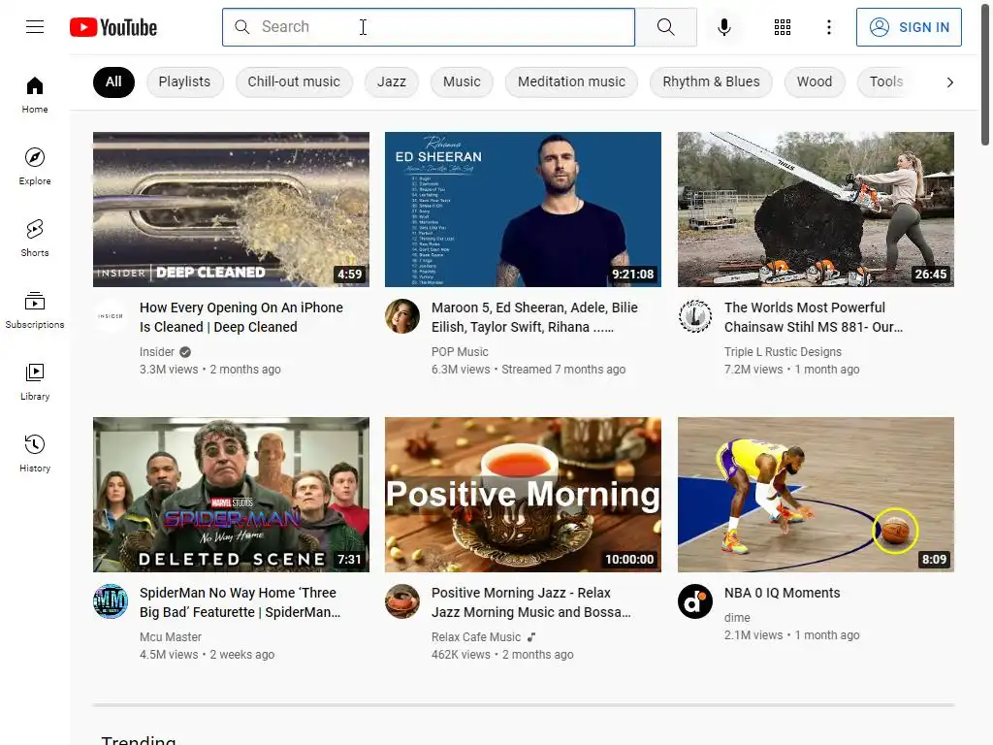Open Shorts in sidebar

35,239
